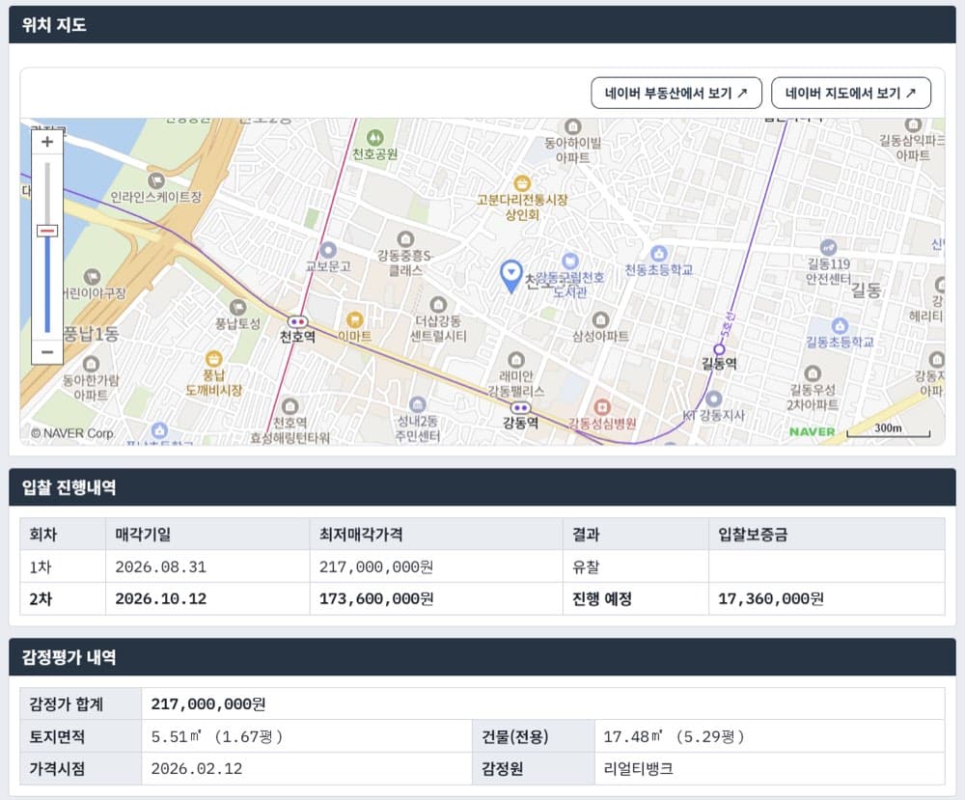Click 천호역 효성해링턴타워 building icon
The image size is (965, 800).
pos(289,406)
